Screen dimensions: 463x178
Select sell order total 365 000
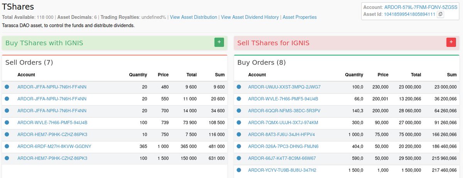click(x=188, y=146)
